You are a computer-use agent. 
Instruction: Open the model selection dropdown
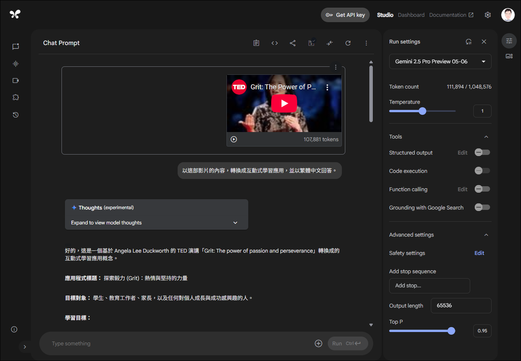pos(440,61)
